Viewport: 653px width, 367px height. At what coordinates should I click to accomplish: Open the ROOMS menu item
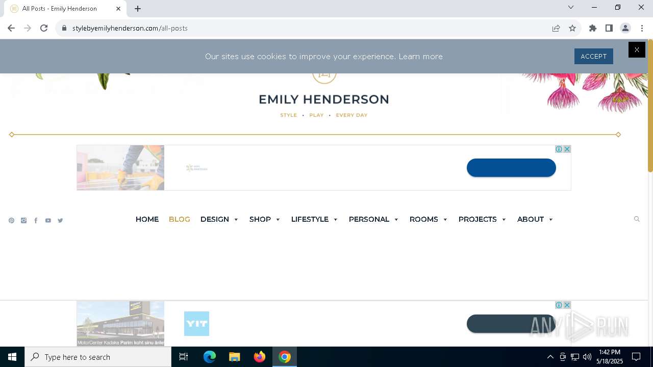423,219
